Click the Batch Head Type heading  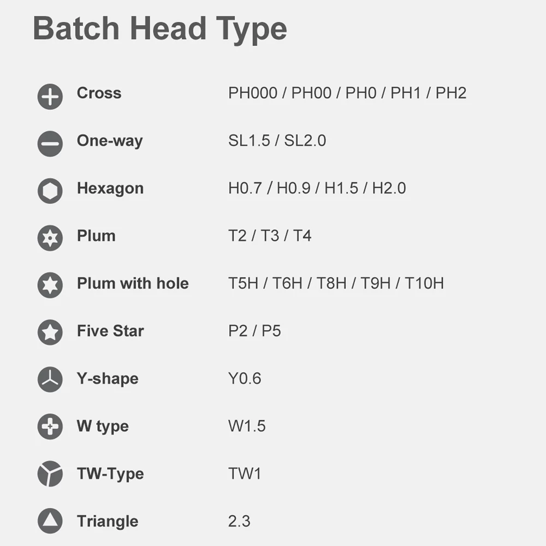pos(160,30)
